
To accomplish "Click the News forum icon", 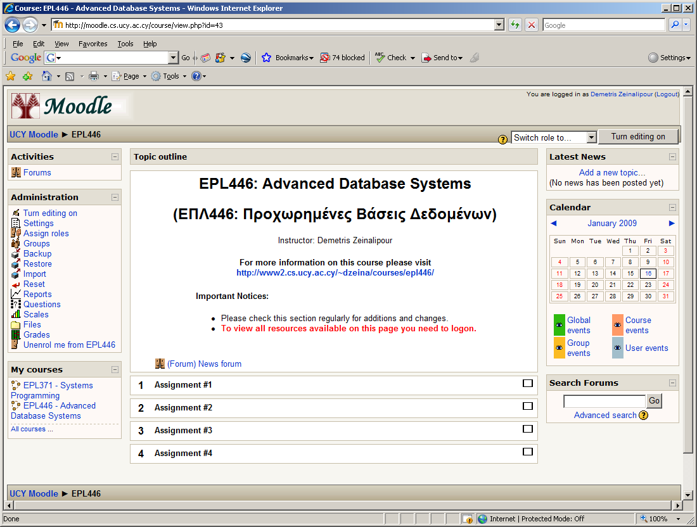I will pyautogui.click(x=160, y=364).
